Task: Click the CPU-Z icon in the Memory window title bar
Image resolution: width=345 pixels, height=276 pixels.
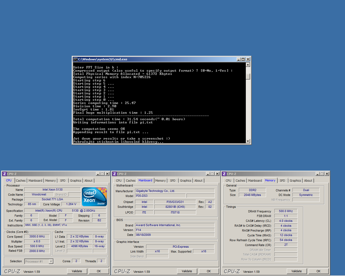Action: point(224,174)
